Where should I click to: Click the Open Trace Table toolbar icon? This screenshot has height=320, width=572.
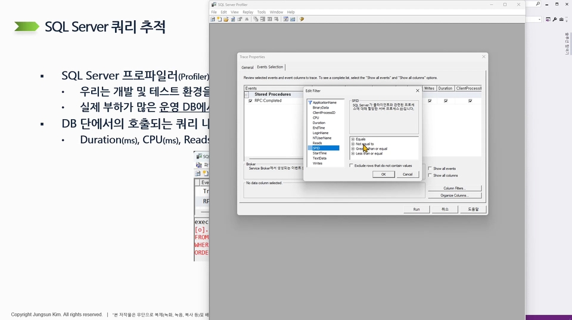pos(233,19)
